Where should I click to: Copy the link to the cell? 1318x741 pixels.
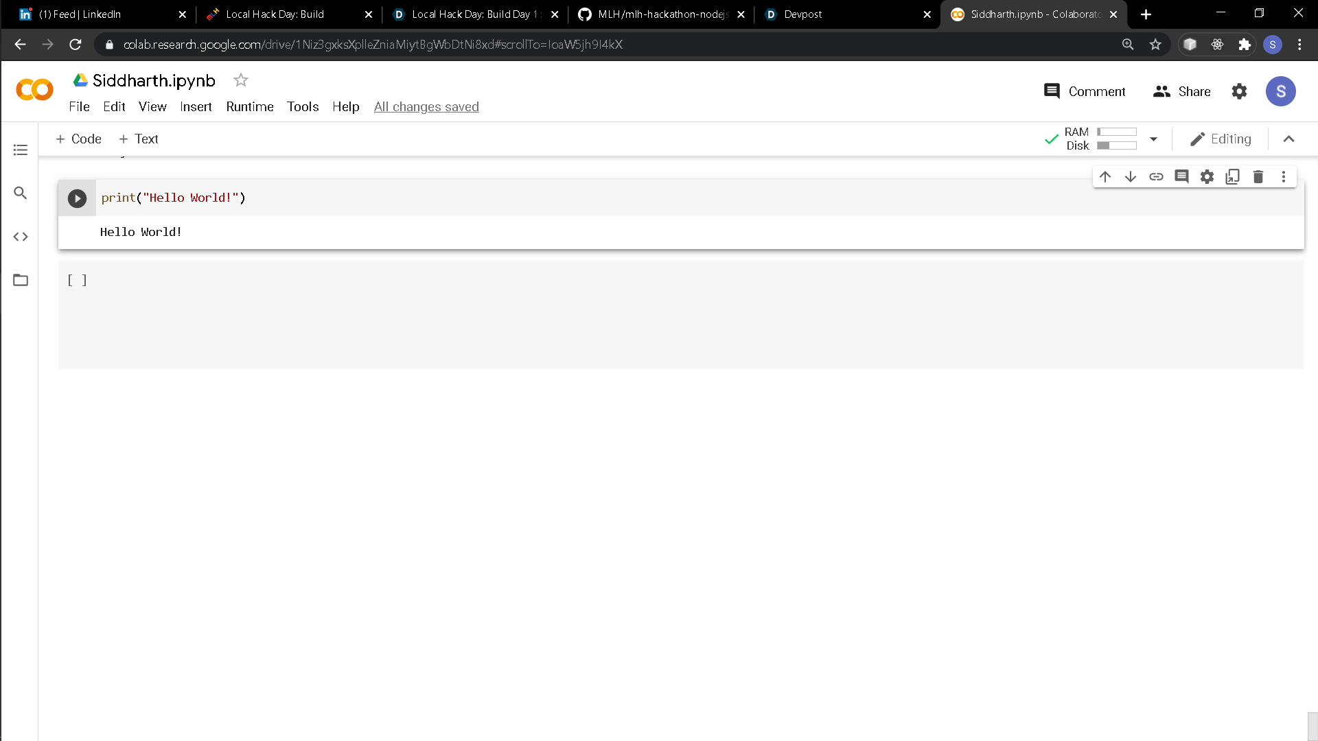pos(1156,176)
